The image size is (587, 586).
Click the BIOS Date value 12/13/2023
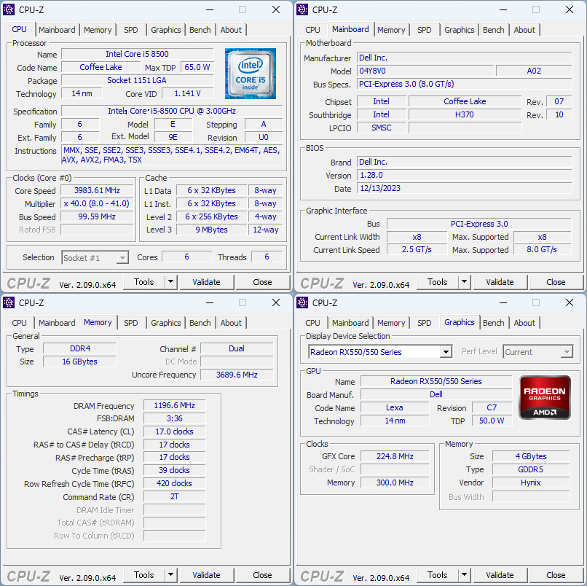[464, 188]
